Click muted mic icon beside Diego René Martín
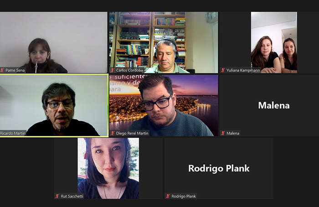This screenshot has height=207, width=319. (x=113, y=133)
